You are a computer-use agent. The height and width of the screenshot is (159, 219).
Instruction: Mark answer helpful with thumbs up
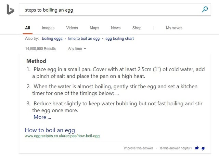pos(197,148)
